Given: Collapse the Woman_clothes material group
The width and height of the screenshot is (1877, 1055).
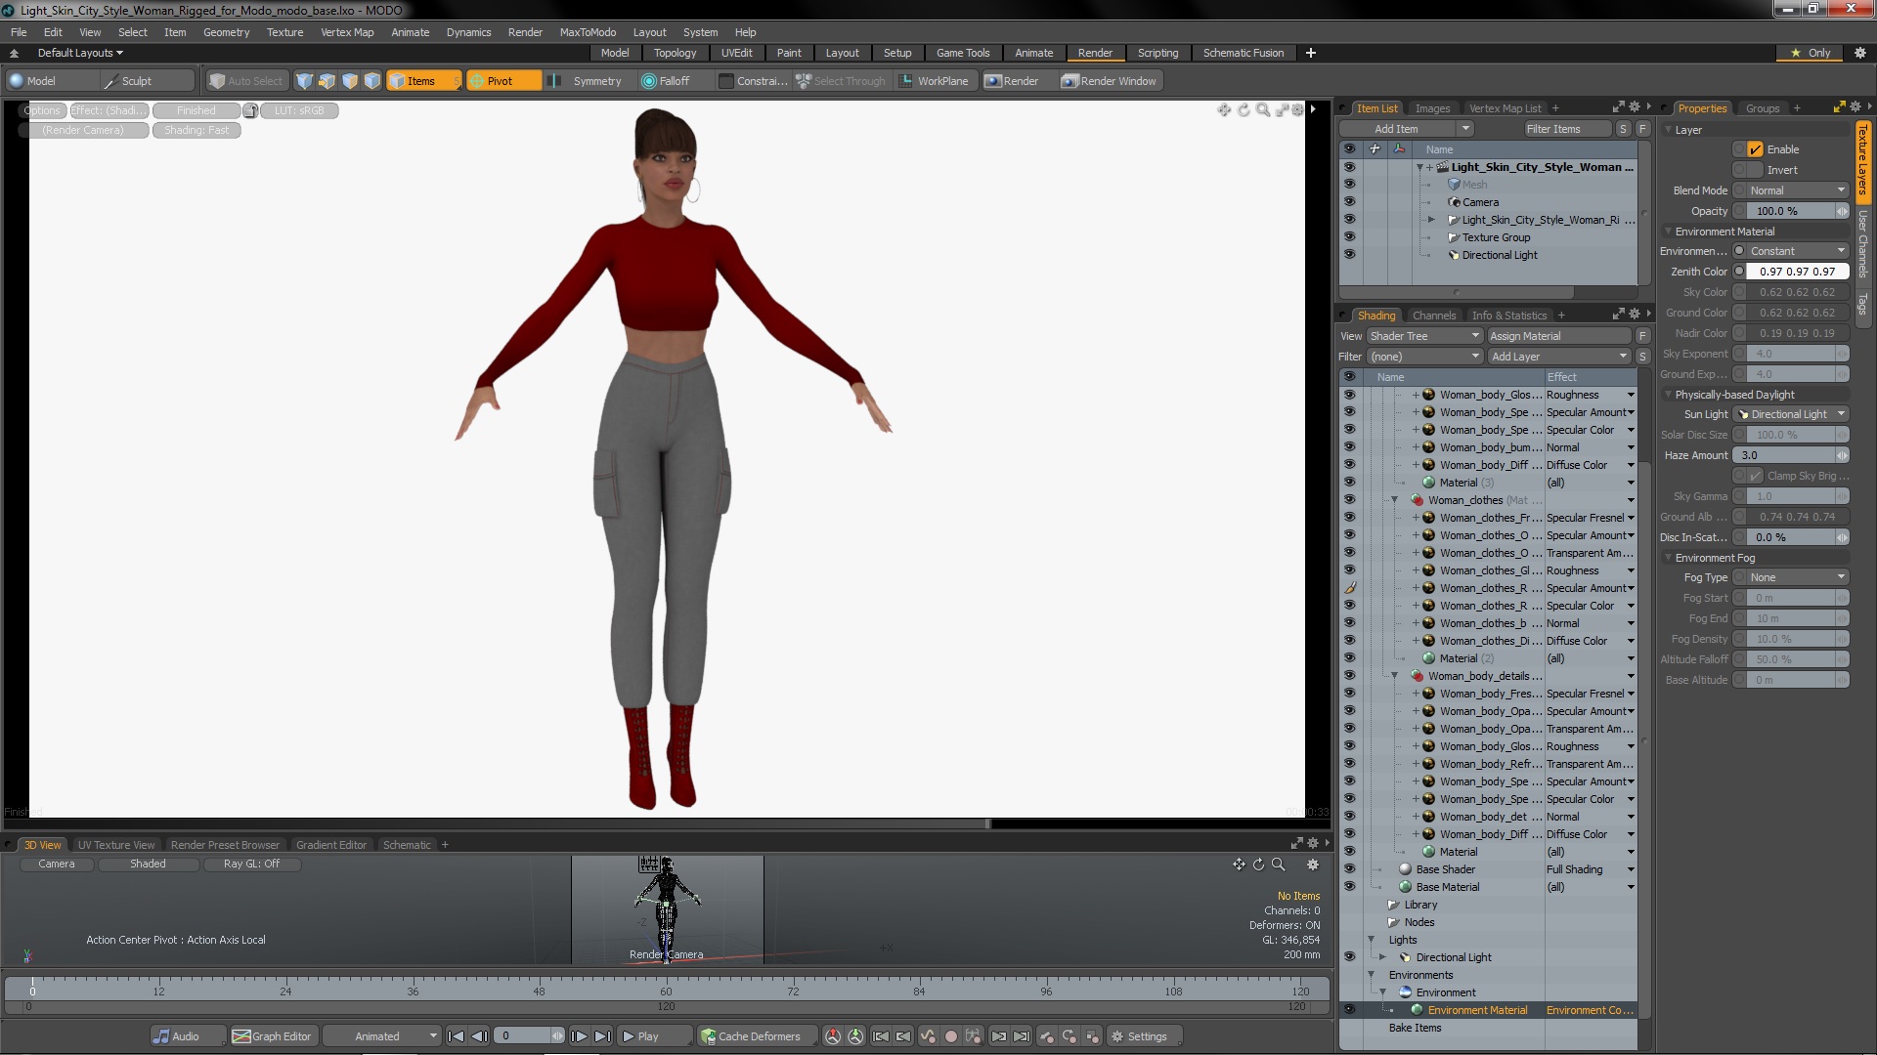Looking at the screenshot, I should click(x=1395, y=500).
